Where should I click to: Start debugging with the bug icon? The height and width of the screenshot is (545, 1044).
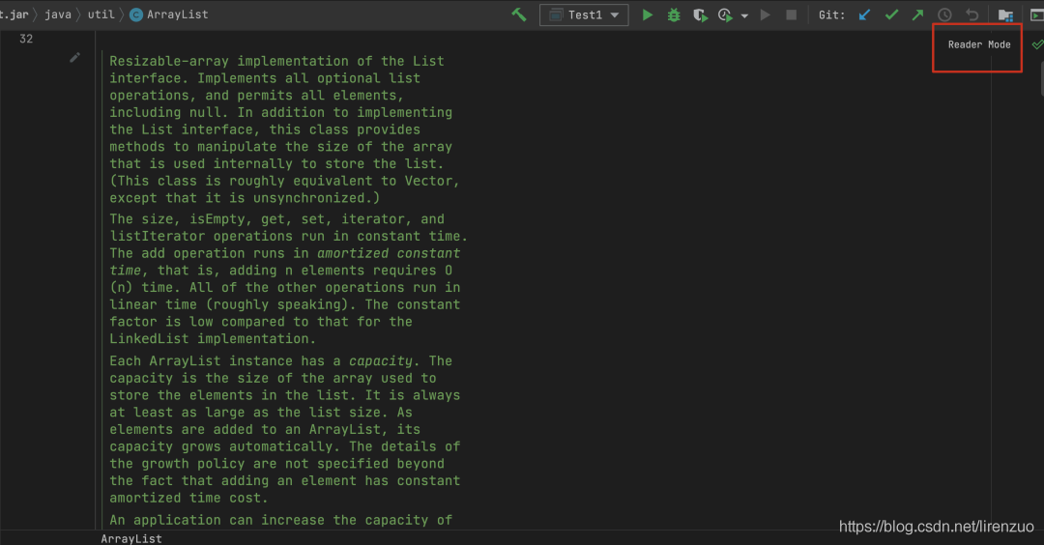coord(674,14)
